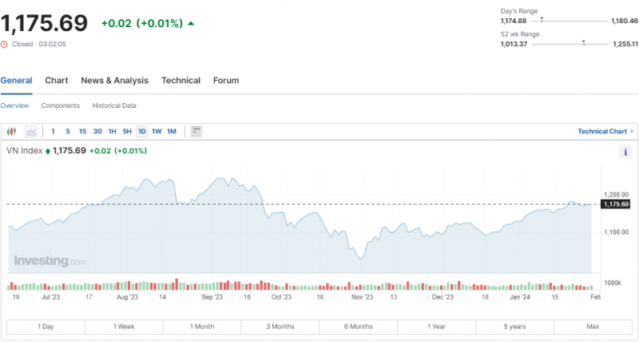
Task: Open the Technical tab
Action: pyautogui.click(x=181, y=81)
